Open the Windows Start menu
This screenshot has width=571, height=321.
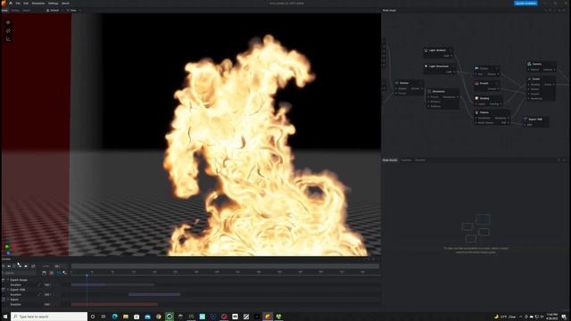(5, 317)
